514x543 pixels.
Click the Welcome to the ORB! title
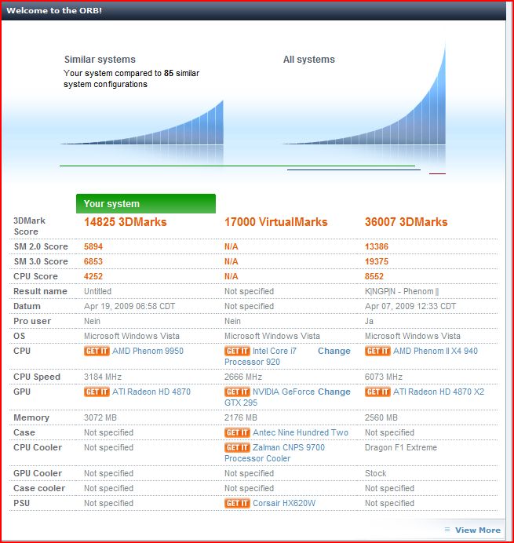[x=54, y=10]
